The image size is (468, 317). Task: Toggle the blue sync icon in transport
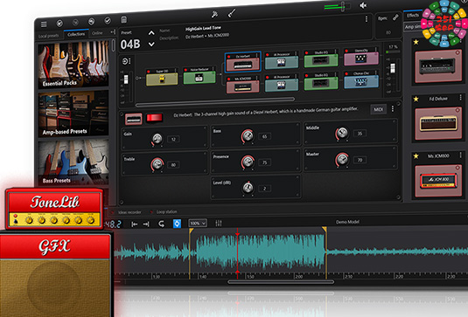[177, 224]
